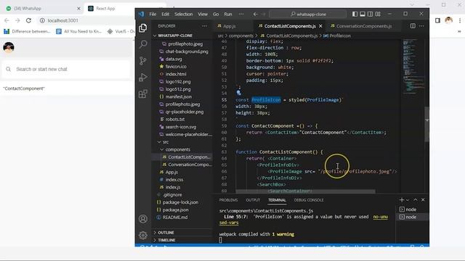Viewport: 465px width, 261px height.
Task: Open the Edit menu
Action: click(165, 14)
